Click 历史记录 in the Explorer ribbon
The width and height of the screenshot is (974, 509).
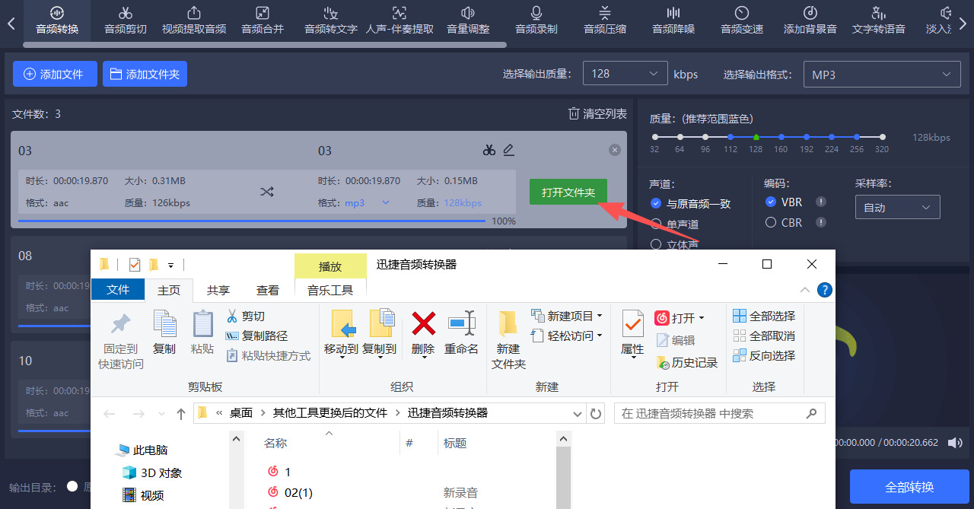(x=686, y=363)
